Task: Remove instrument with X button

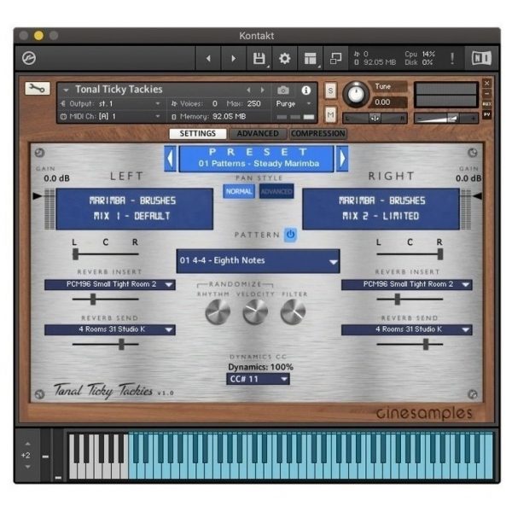Action: (487, 84)
